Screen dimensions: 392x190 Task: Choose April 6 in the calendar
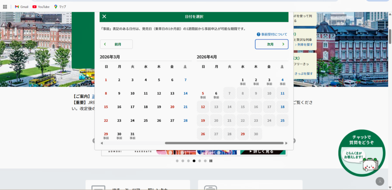coord(216,95)
